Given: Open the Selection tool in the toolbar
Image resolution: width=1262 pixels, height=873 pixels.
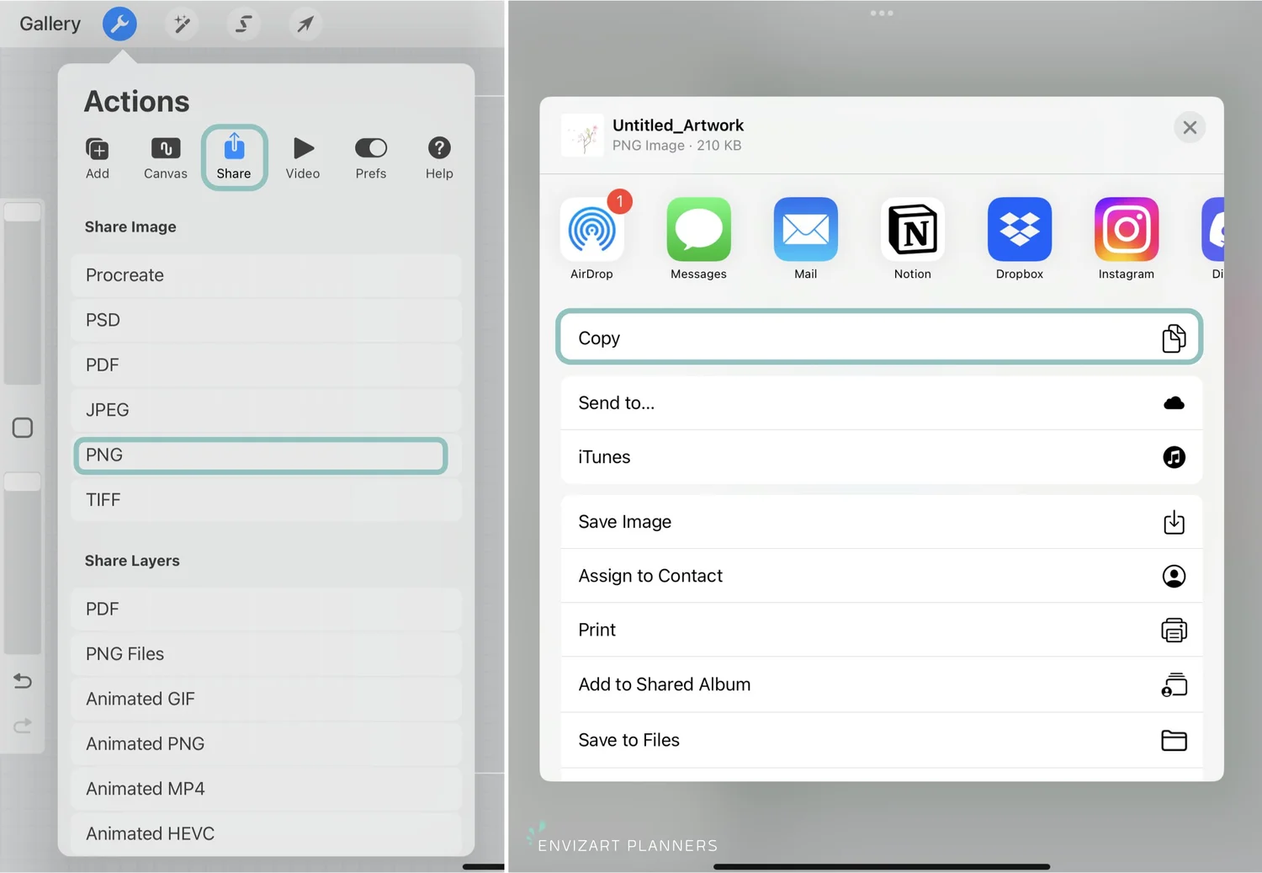Looking at the screenshot, I should tap(243, 24).
